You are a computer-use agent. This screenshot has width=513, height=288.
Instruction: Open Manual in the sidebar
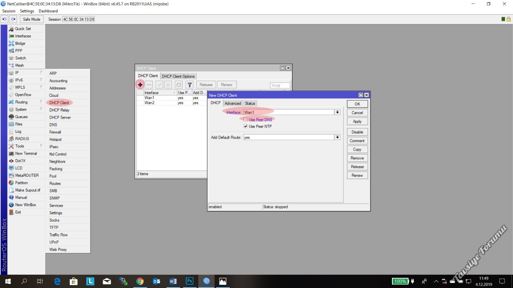(x=21, y=197)
